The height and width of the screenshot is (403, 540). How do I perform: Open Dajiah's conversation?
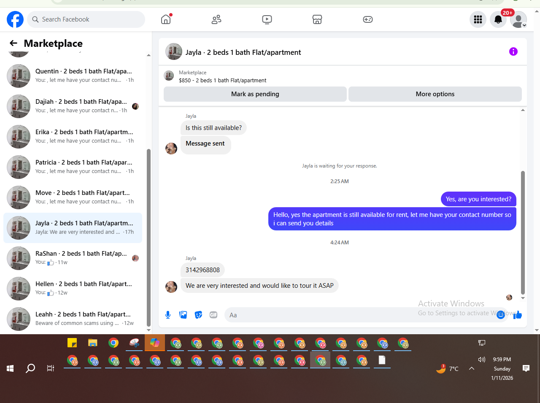click(x=73, y=106)
